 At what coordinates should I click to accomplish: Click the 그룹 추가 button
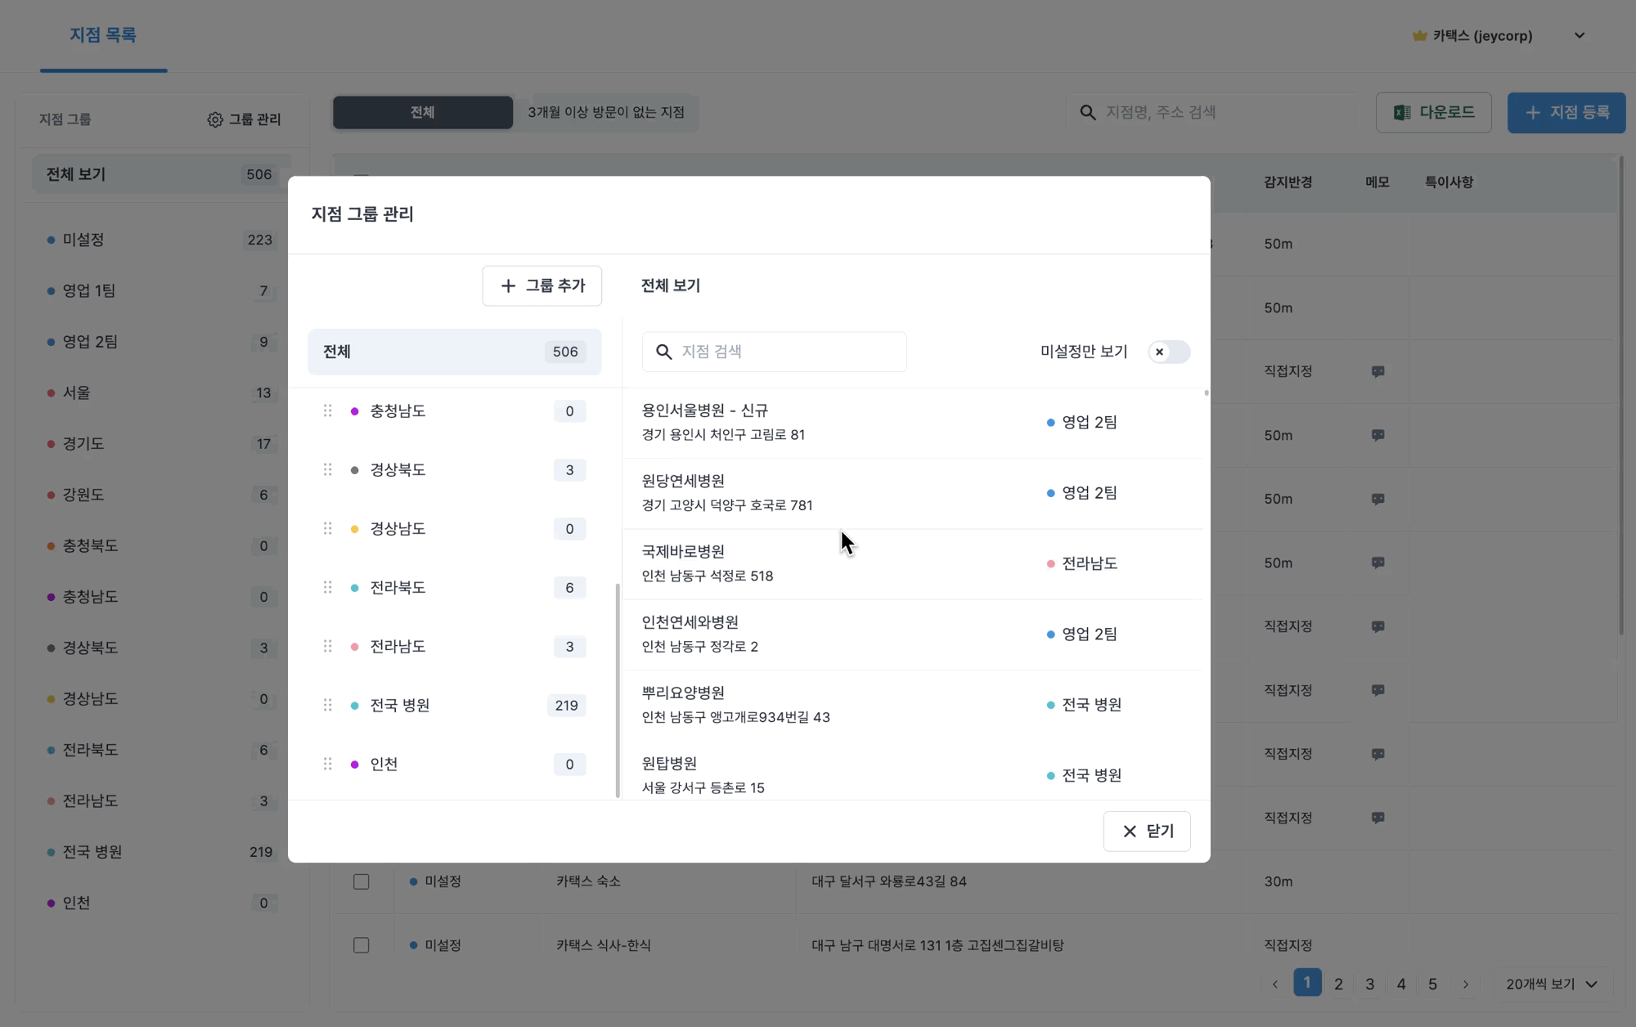click(x=542, y=285)
